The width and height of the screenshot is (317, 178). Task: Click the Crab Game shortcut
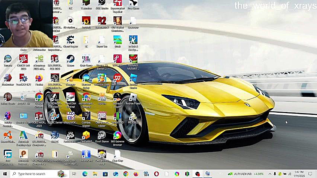click(x=86, y=60)
